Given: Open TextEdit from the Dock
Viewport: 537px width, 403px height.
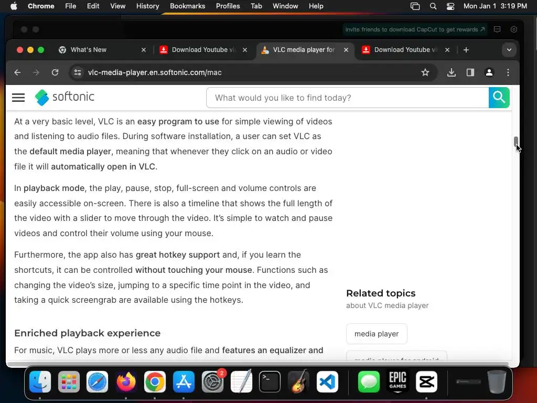Looking at the screenshot, I should [x=241, y=381].
